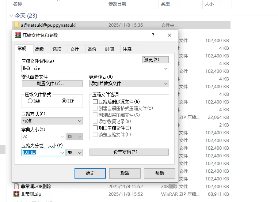Switch to the 高级 tab

[39, 49]
